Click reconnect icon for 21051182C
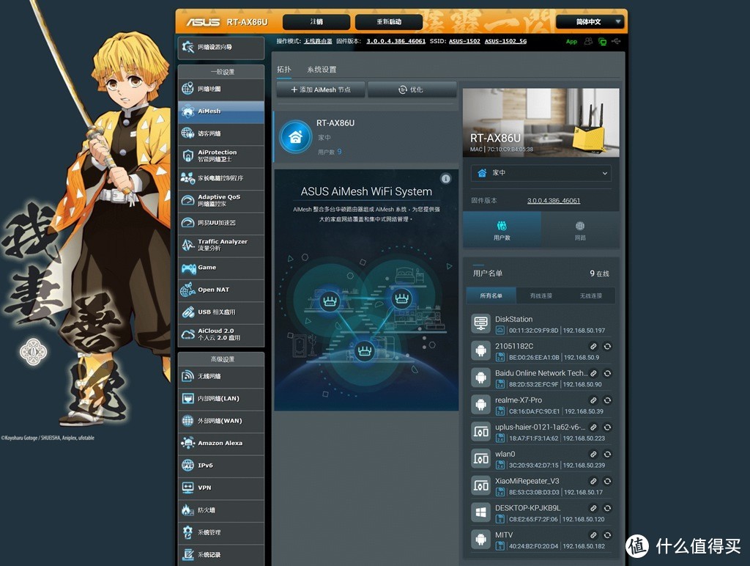This screenshot has height=566, width=750. [x=607, y=346]
